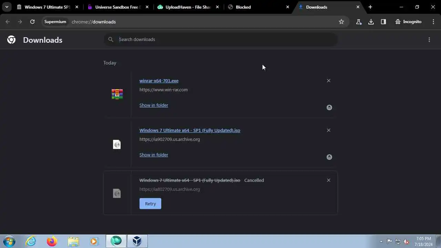Go forward with the forward arrow
Image resolution: width=441 pixels, height=248 pixels.
(x=20, y=22)
